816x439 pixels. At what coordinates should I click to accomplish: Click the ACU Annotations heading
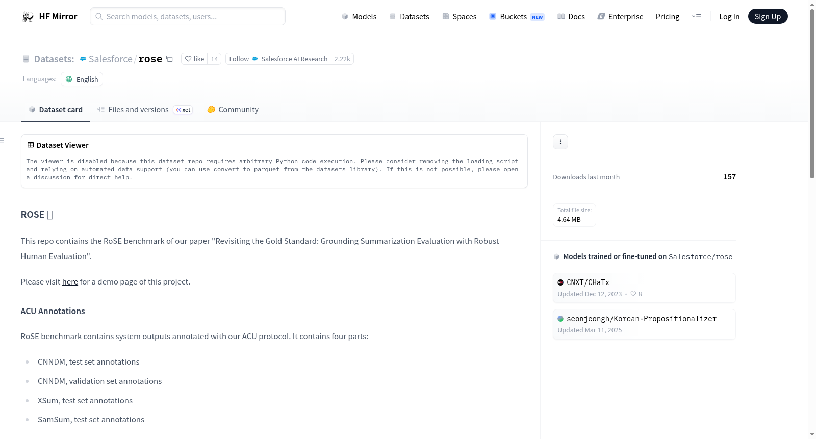coord(53,312)
